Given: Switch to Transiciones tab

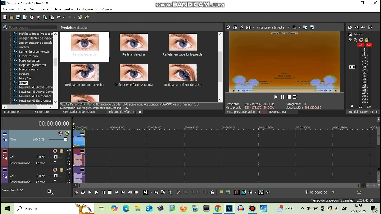Looking at the screenshot, I should [12, 112].
